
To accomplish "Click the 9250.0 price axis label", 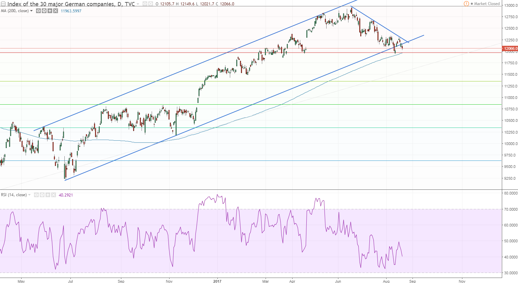I will (511, 178).
